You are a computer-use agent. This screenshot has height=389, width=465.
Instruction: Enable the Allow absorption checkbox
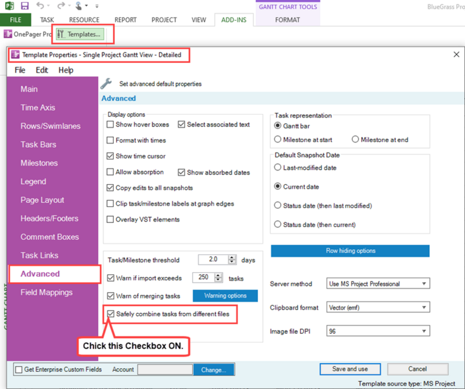(110, 172)
